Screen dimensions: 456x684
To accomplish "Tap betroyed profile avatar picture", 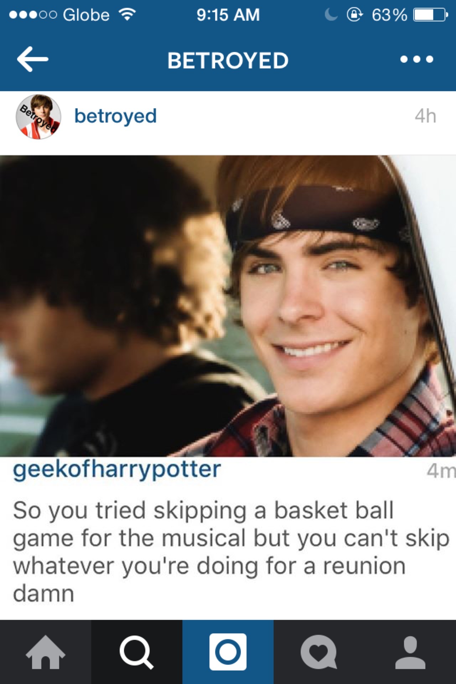I will click(x=38, y=116).
